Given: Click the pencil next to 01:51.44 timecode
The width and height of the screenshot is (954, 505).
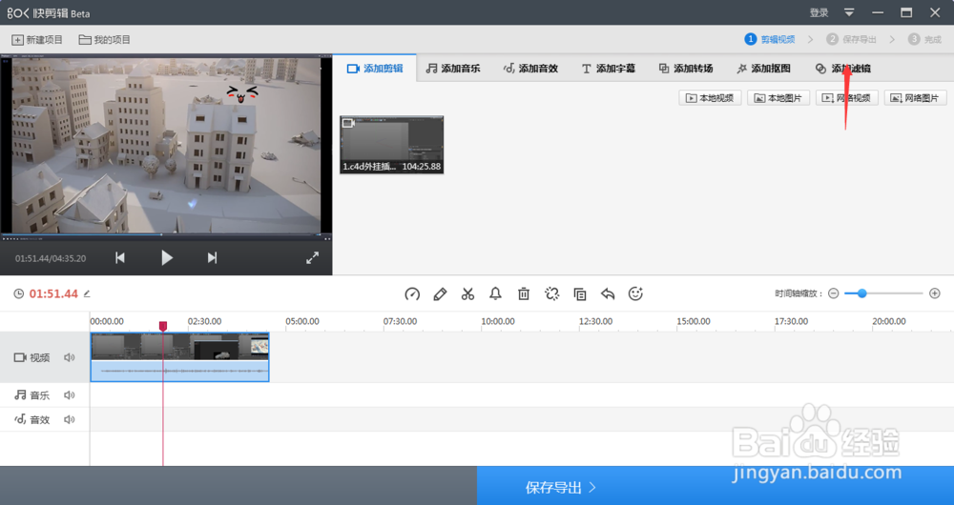Looking at the screenshot, I should pyautogui.click(x=87, y=294).
